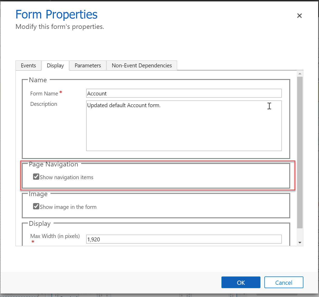Switch to the Events tab
The width and height of the screenshot is (319, 297).
[x=28, y=65]
